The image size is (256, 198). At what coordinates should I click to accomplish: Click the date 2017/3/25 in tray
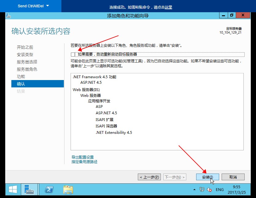pyautogui.click(x=237, y=192)
